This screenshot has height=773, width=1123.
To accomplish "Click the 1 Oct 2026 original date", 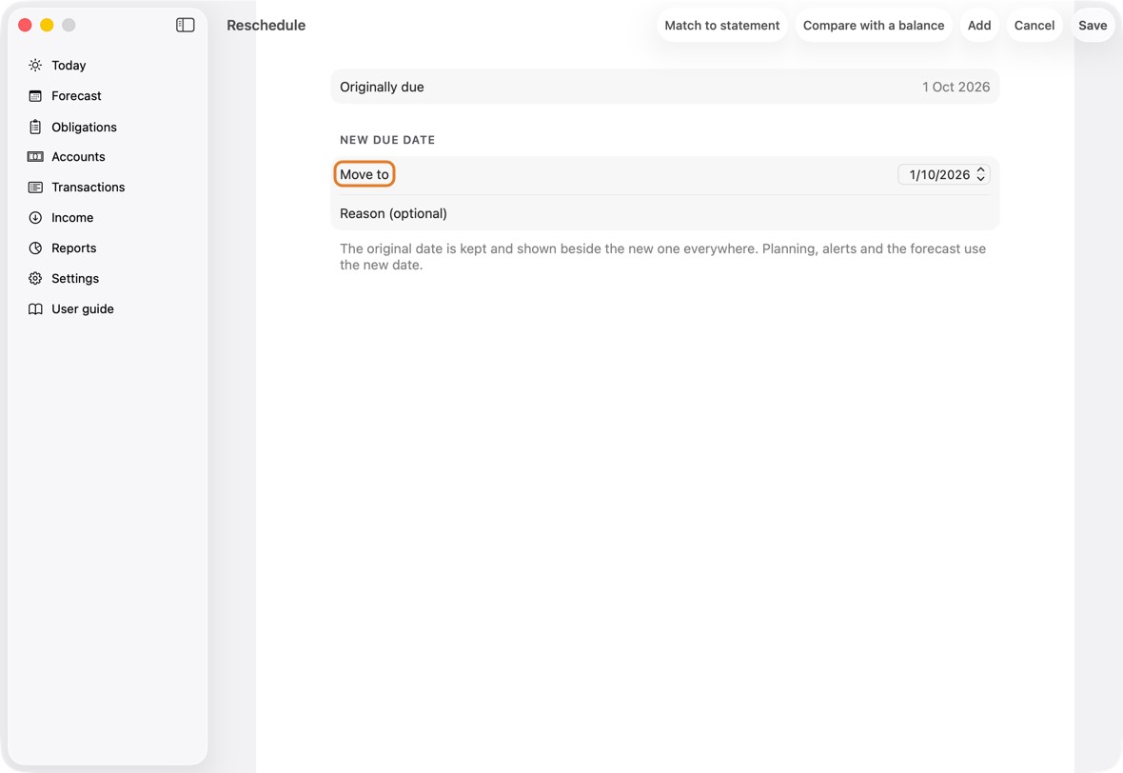I will 956,87.
